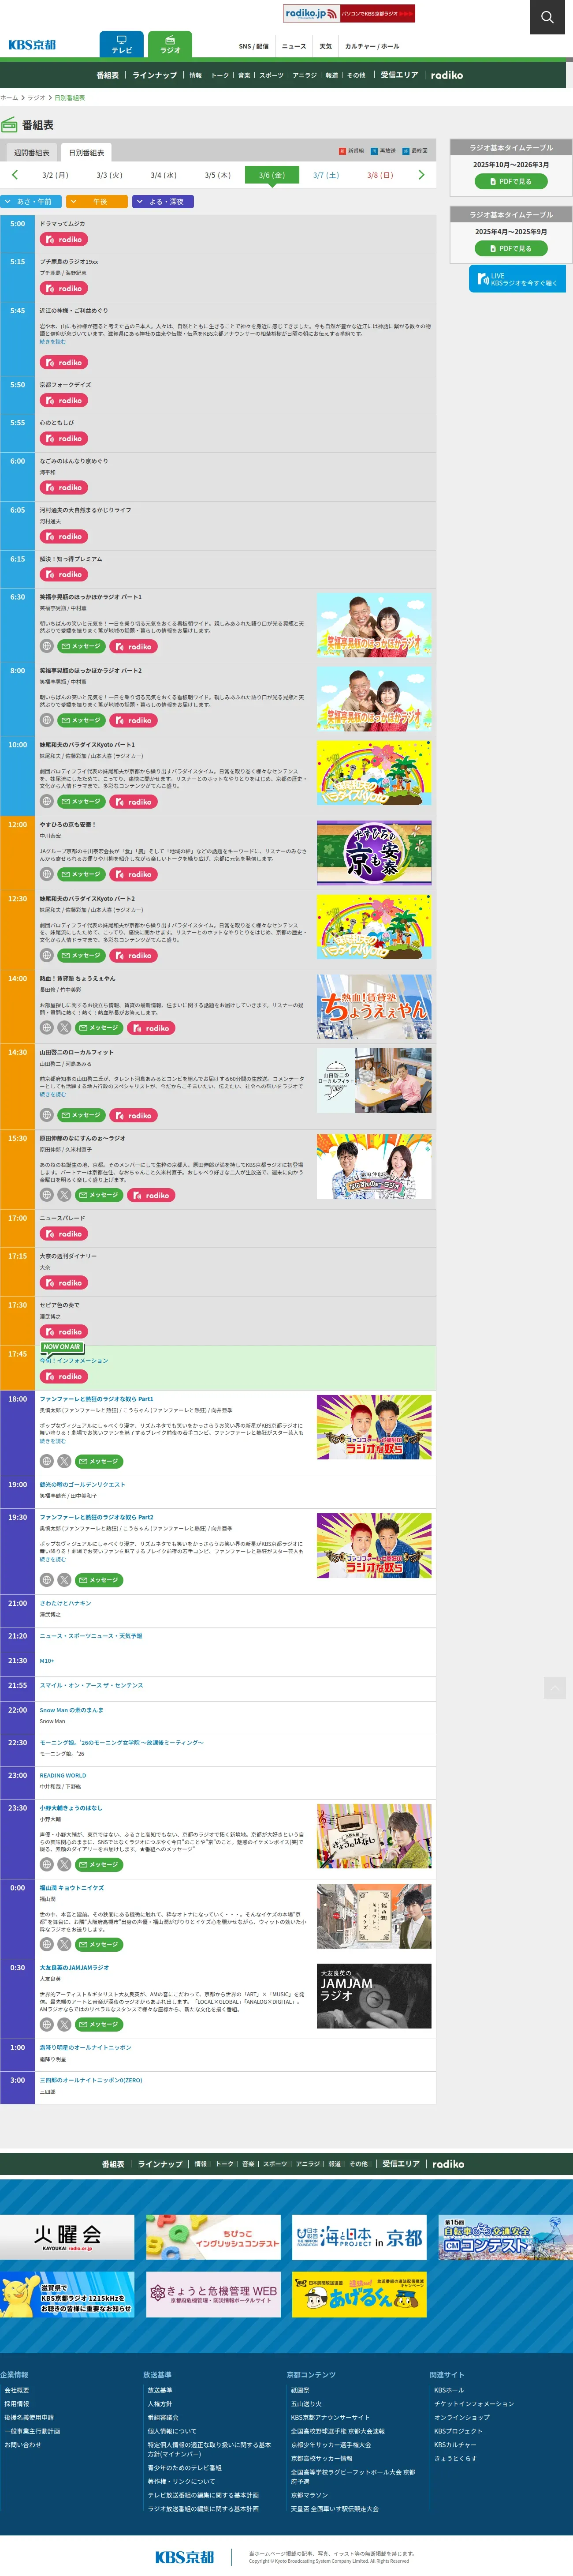Open the radiko.jp banner at top

coord(348,14)
